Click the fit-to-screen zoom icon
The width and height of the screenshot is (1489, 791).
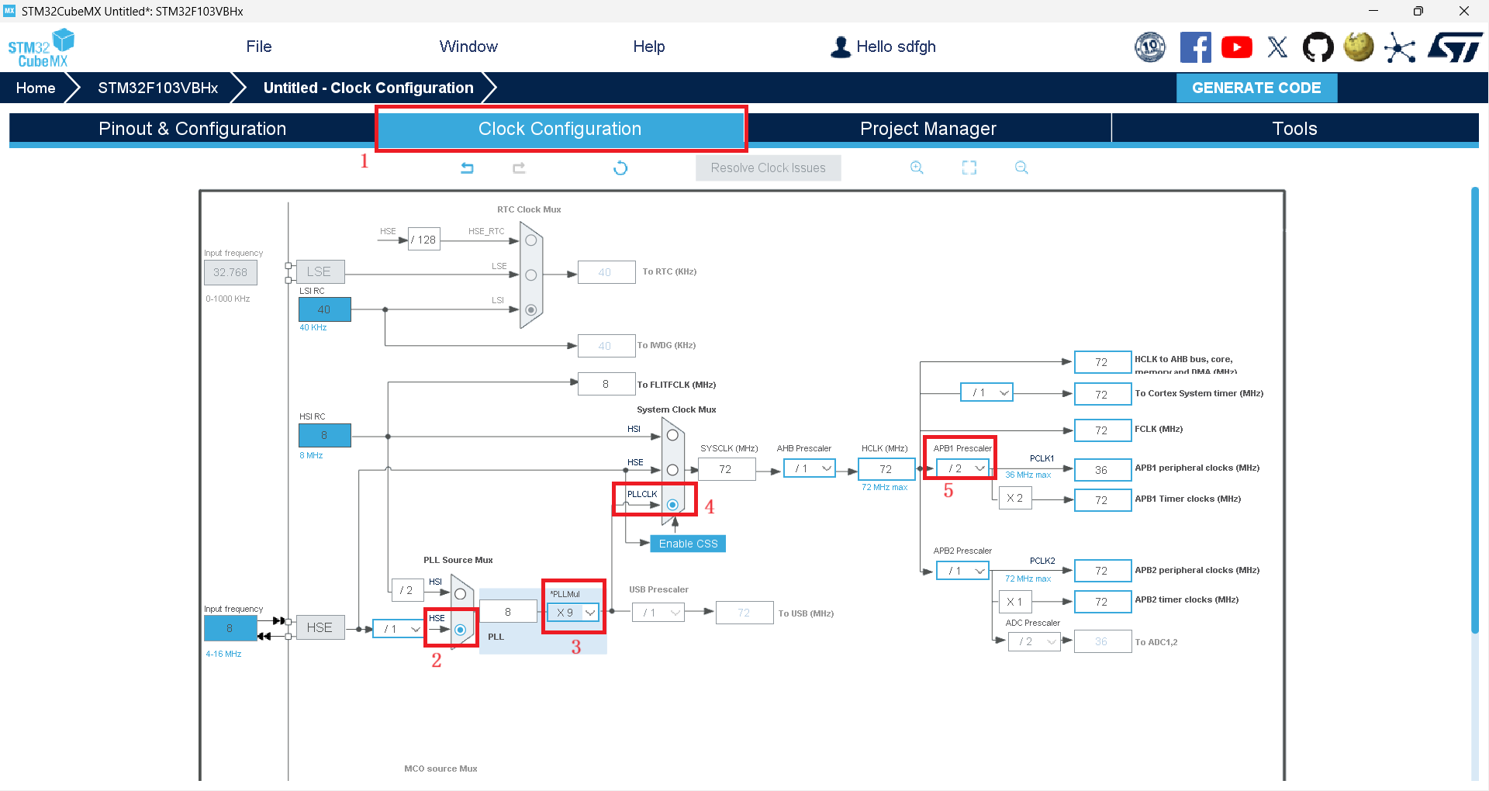969,168
